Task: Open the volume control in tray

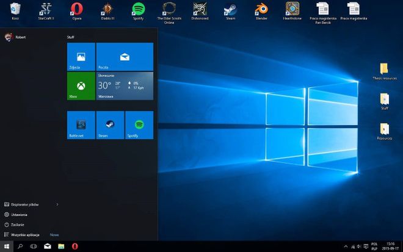Action: tap(359, 247)
